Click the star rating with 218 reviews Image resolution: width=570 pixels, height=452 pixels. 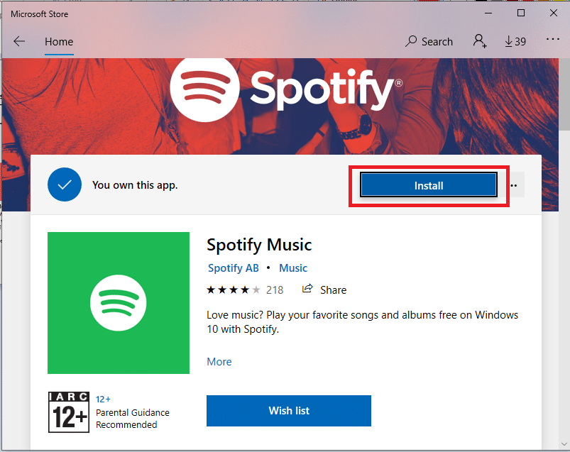point(245,290)
